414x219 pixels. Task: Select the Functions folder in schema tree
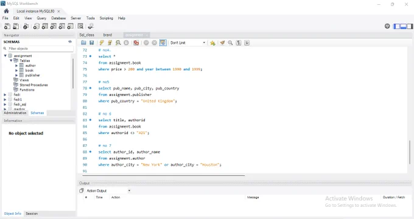[27, 89]
